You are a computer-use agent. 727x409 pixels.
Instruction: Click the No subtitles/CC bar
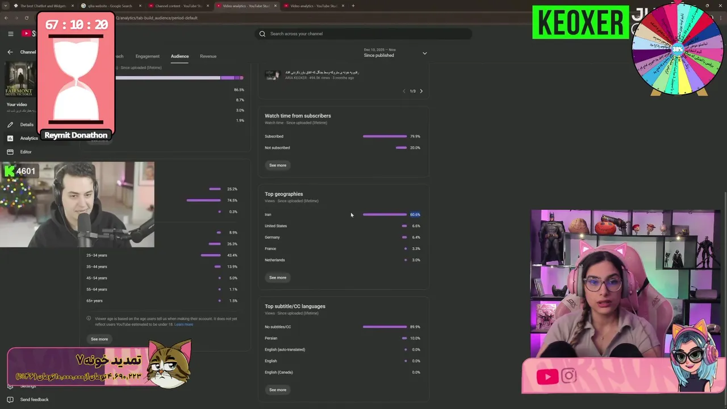coord(385,327)
